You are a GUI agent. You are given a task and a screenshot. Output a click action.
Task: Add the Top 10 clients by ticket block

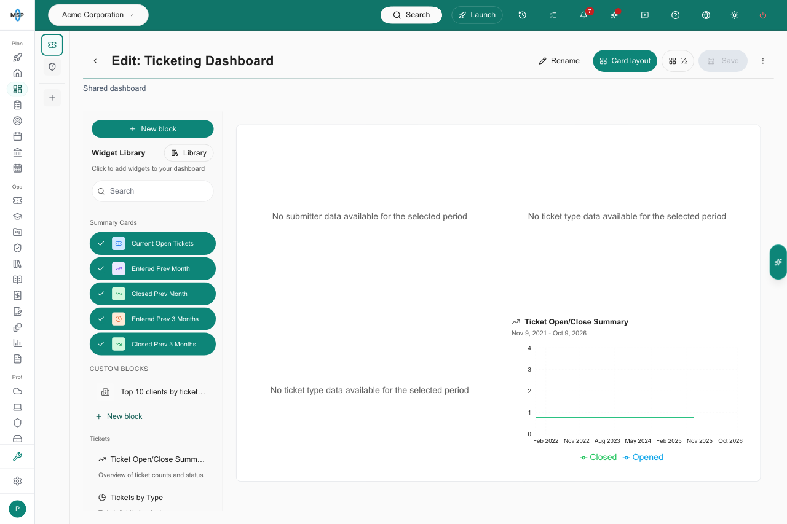pyautogui.click(x=152, y=392)
